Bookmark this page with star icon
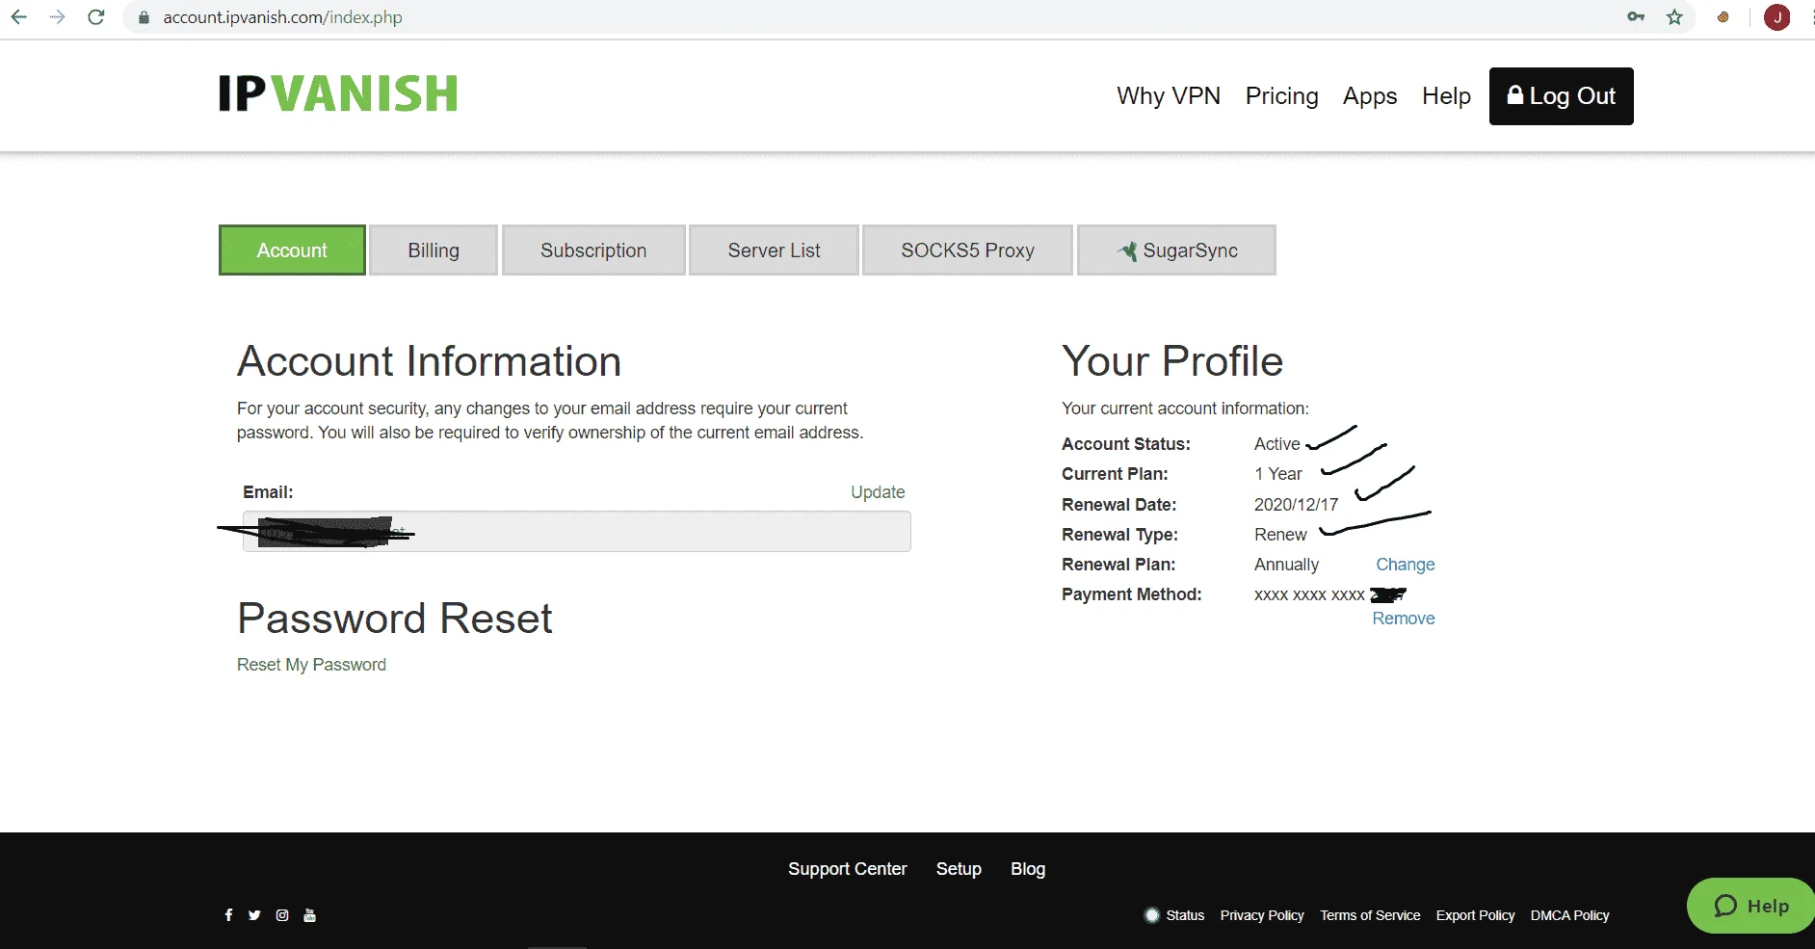1815x949 pixels. [x=1674, y=17]
